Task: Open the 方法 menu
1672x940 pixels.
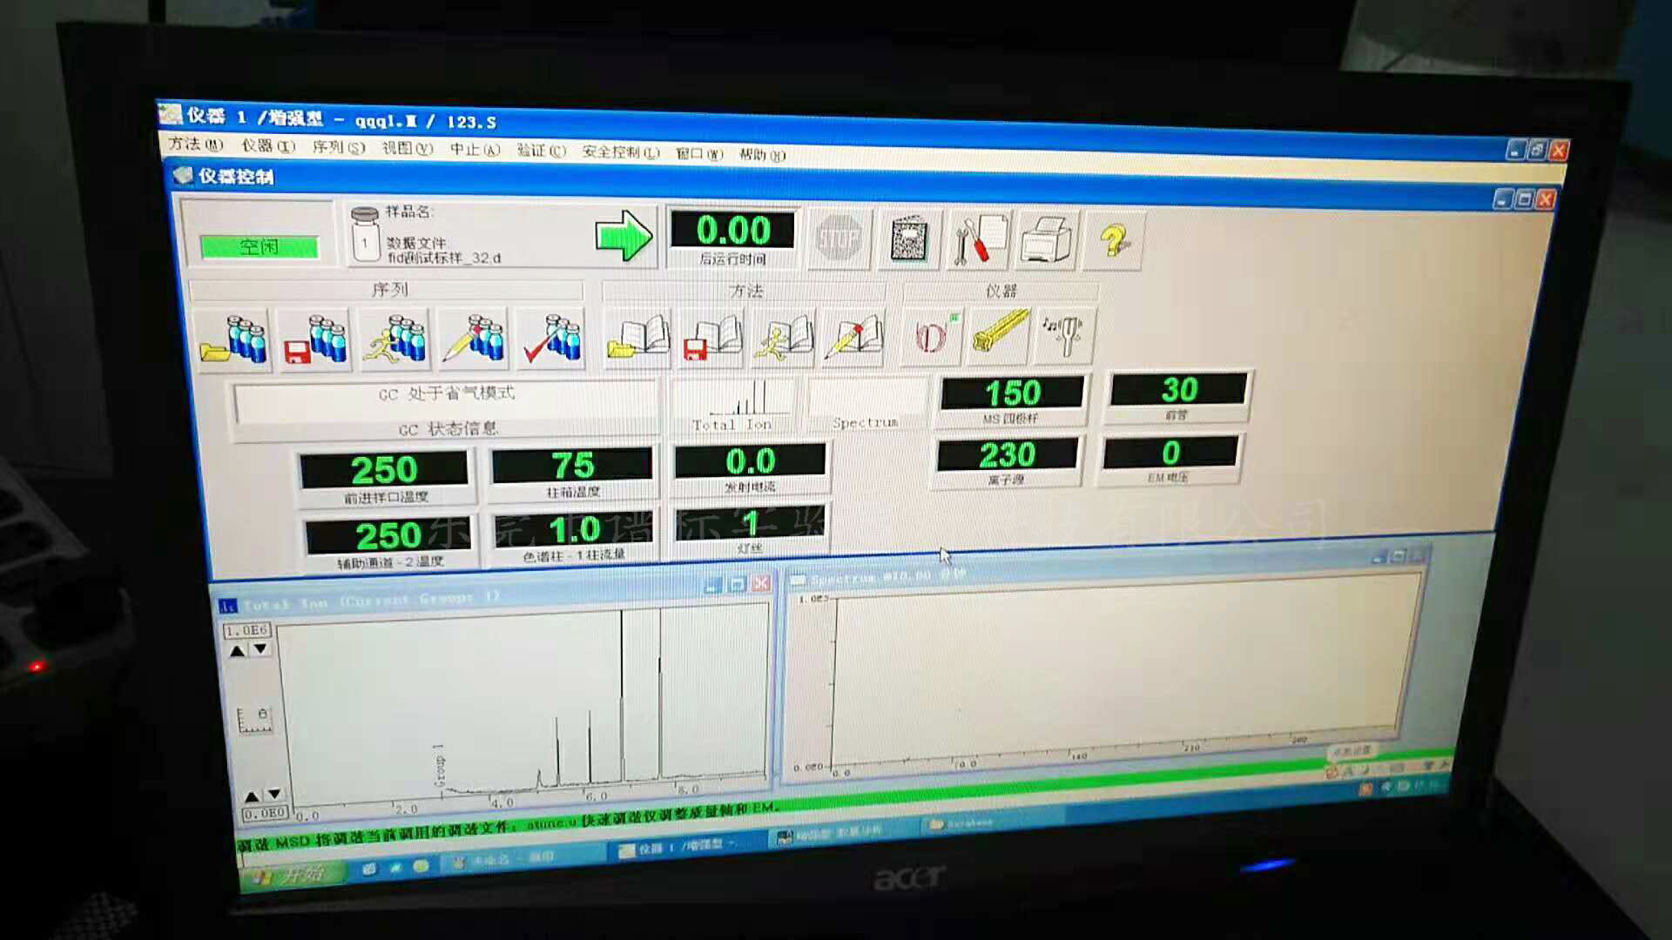Action: click(x=194, y=144)
